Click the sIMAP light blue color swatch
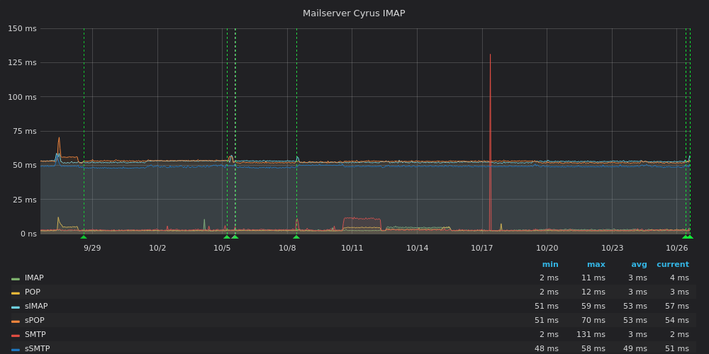This screenshot has height=354, width=709. [x=16, y=307]
